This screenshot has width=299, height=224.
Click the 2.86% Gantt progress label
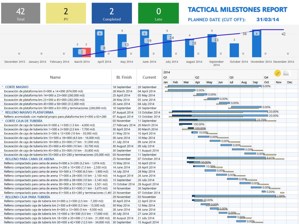pos(281,196)
